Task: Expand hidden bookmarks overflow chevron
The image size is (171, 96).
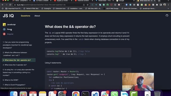Action: pyautogui.click(x=168, y=9)
